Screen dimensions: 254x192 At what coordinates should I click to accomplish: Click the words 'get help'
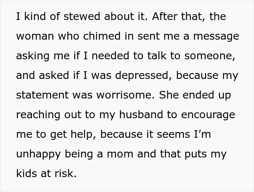coord(73,135)
